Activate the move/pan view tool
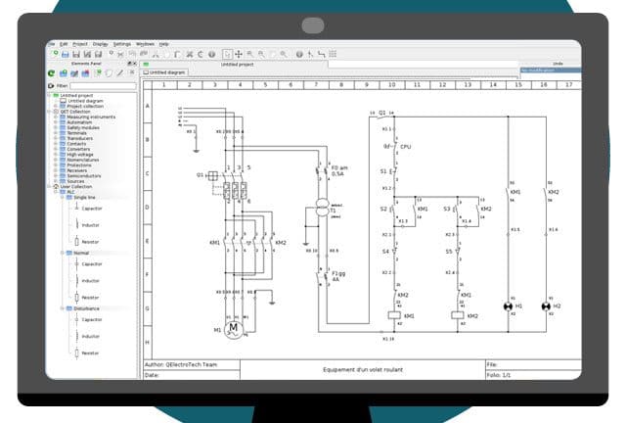This screenshot has height=423, width=626. 239,54
